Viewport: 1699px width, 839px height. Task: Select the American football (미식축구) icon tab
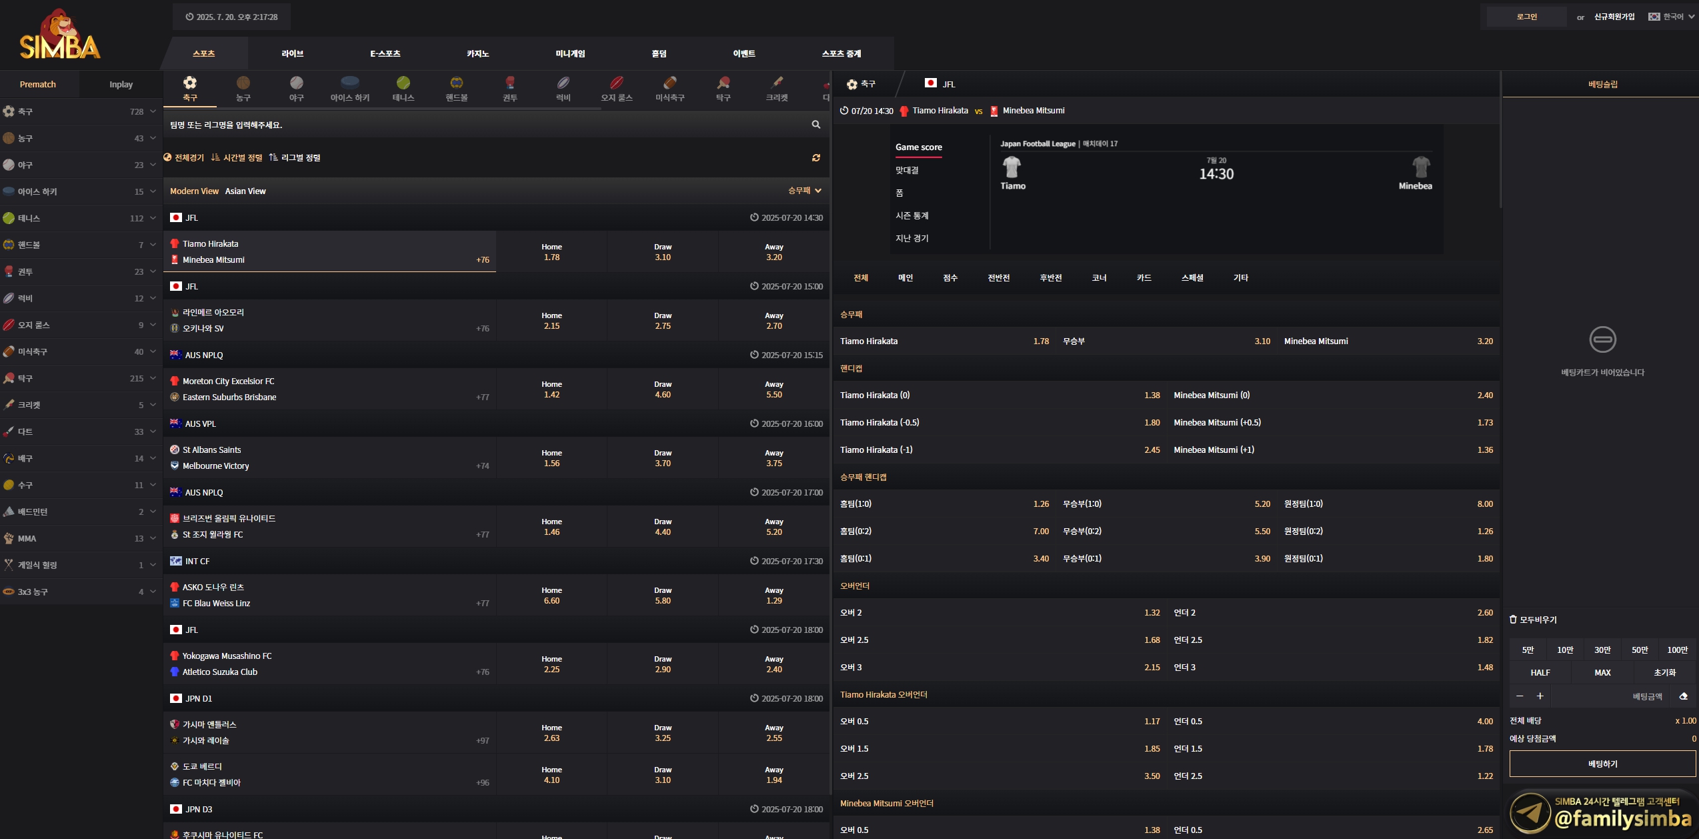[670, 89]
